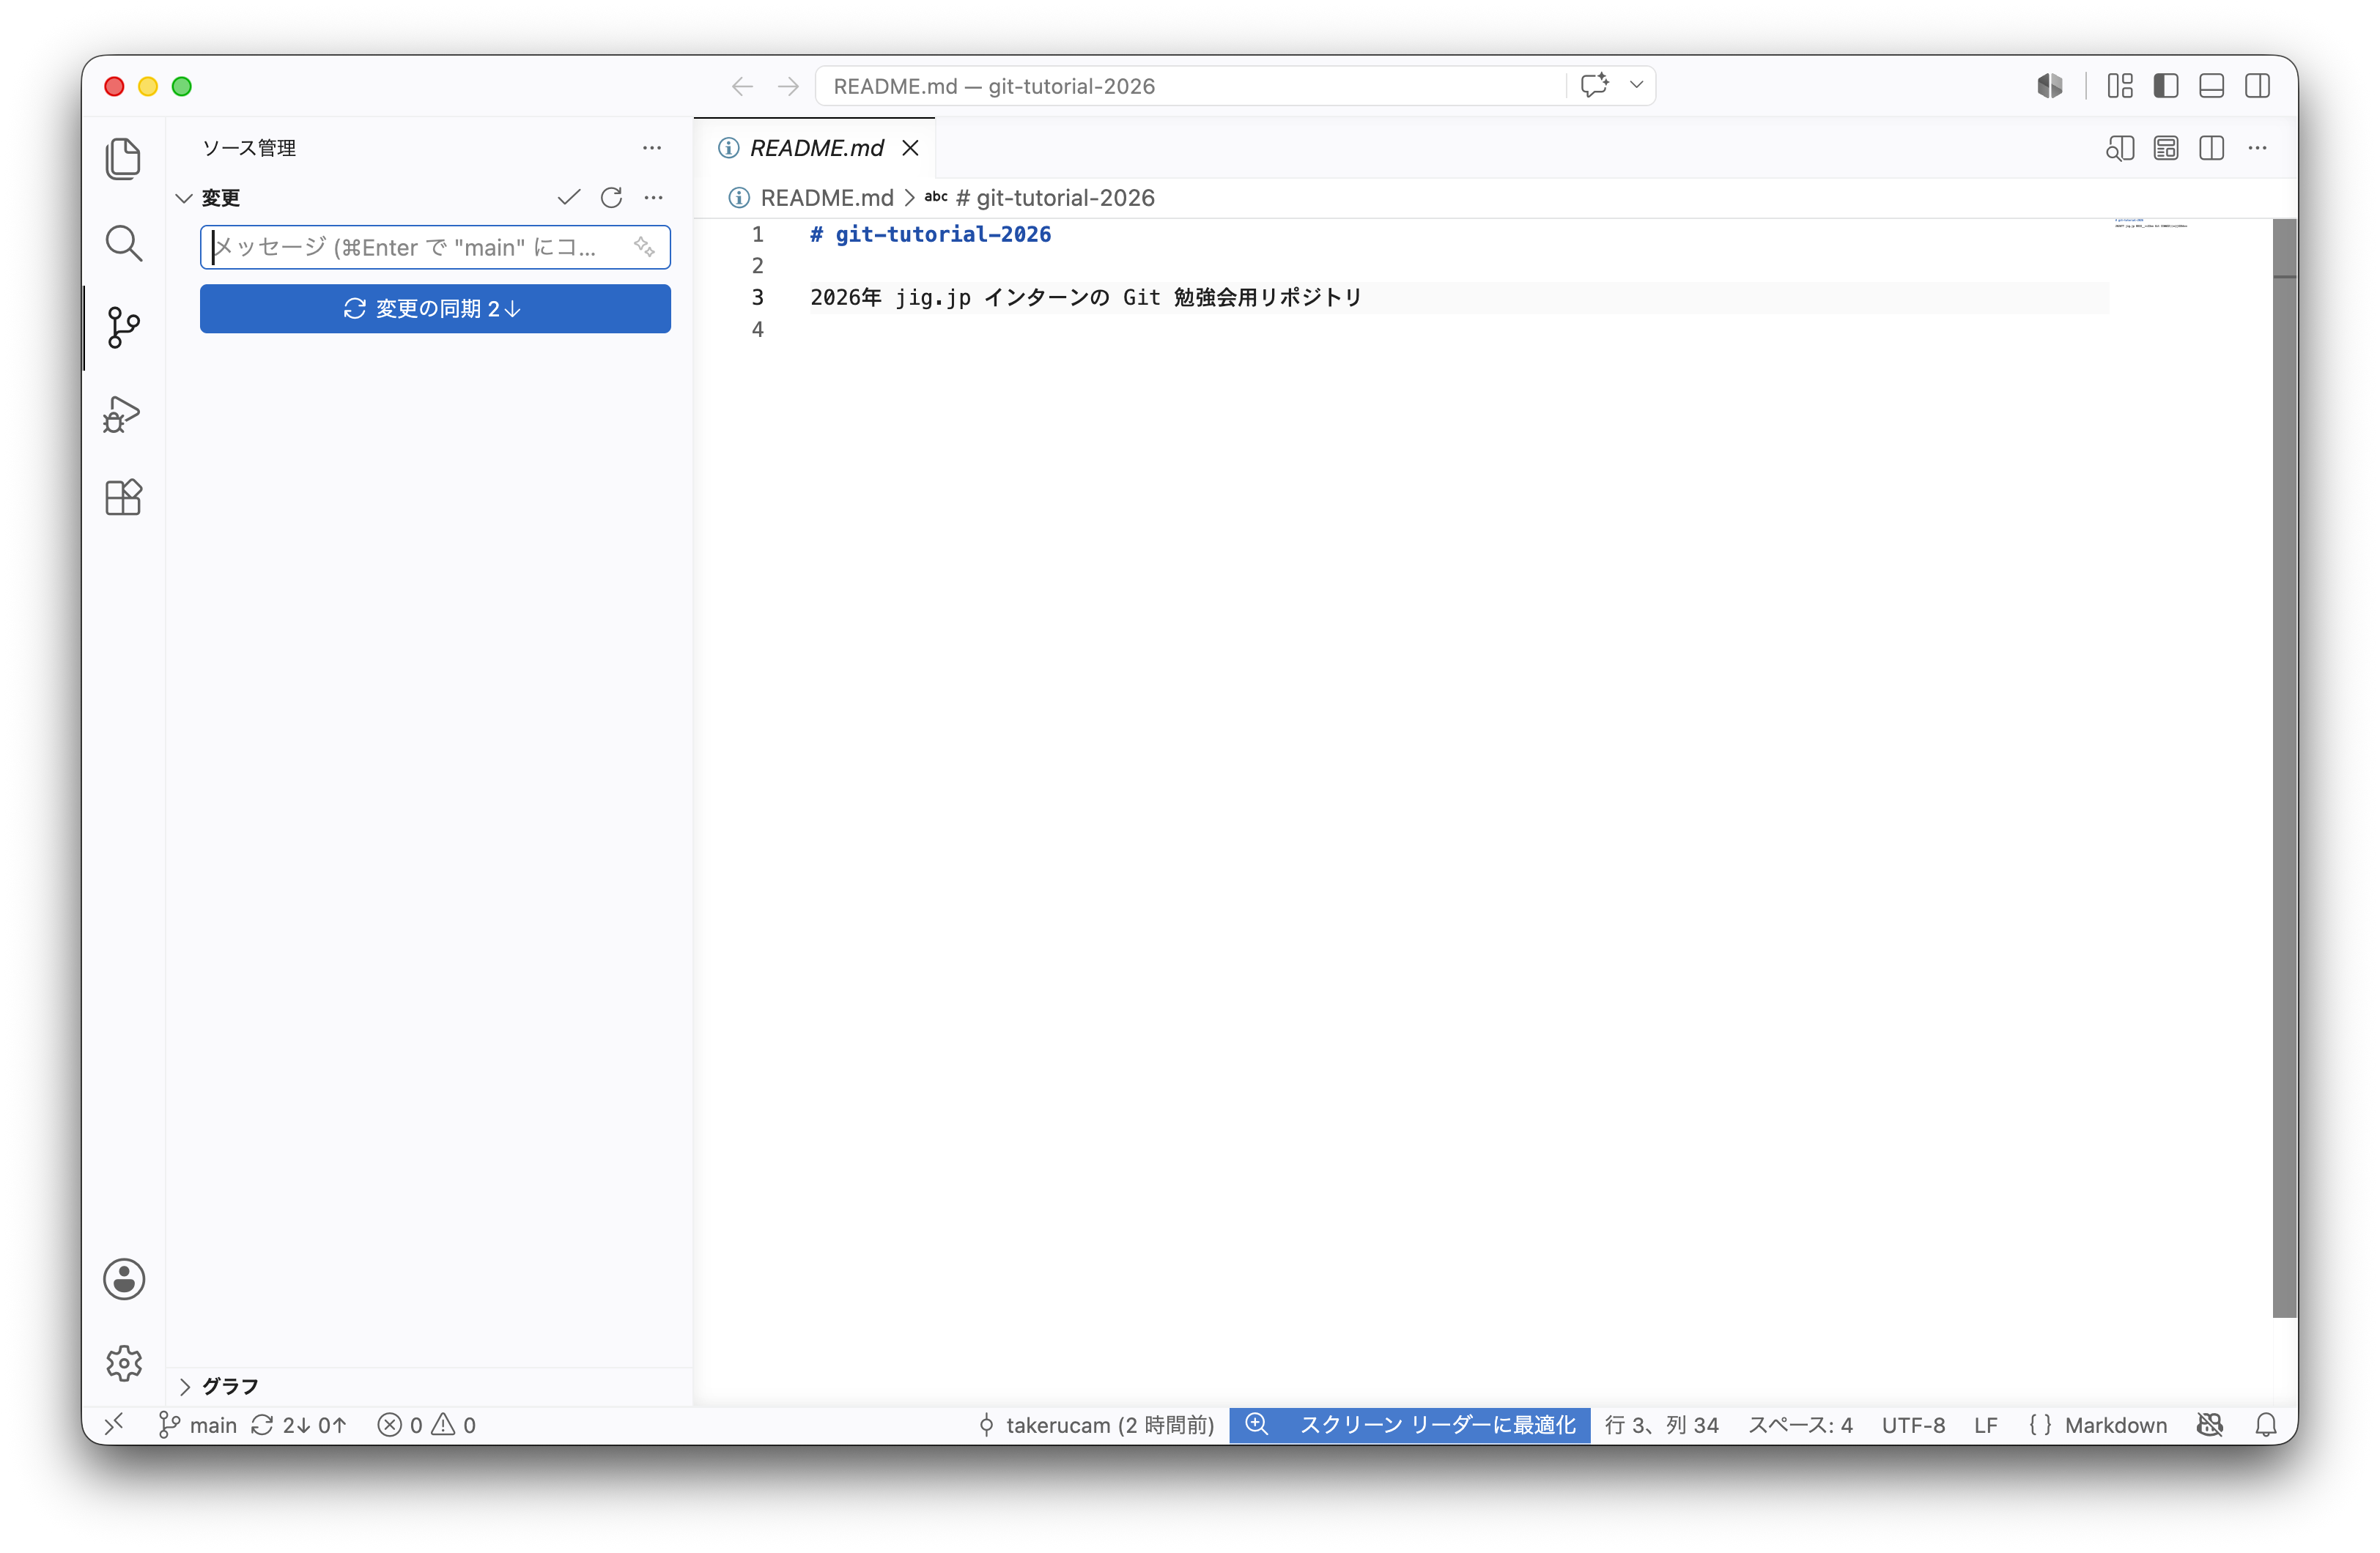Go forward with the navigation arrow
The image size is (2380, 1553).
(788, 86)
